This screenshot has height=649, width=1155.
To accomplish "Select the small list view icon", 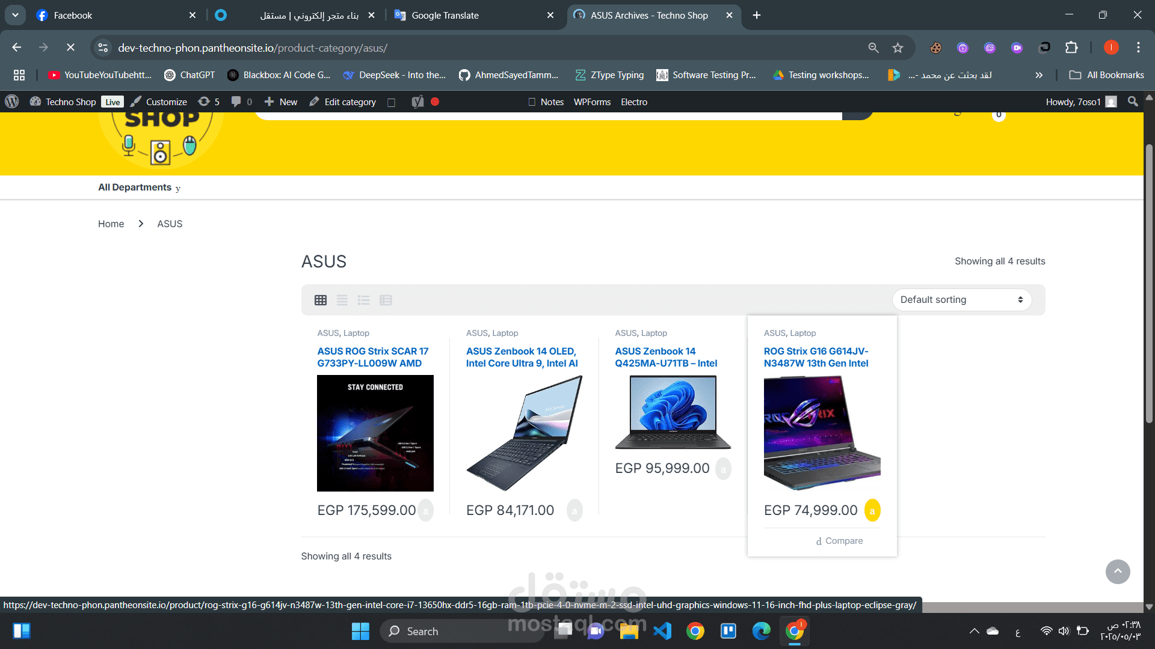I will click(x=364, y=300).
